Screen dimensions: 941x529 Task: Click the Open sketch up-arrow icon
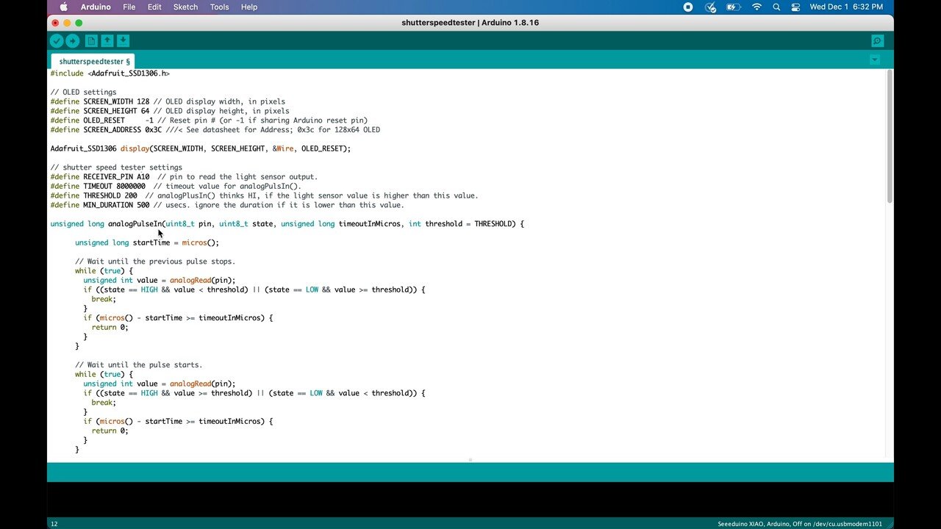coord(107,41)
